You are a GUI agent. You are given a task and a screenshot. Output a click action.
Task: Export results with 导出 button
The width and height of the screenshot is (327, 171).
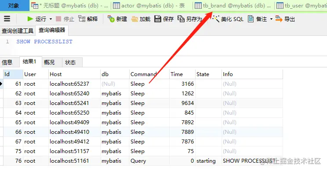click(285, 19)
